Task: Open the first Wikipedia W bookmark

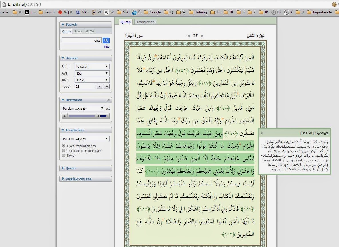Action: 96,12
